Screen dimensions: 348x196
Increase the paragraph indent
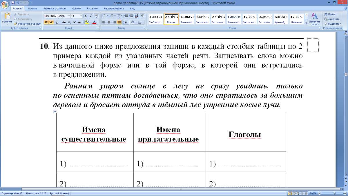click(132, 16)
